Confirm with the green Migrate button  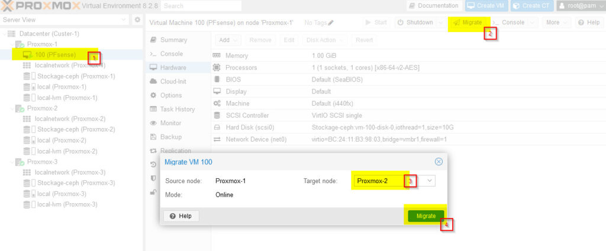(426, 216)
